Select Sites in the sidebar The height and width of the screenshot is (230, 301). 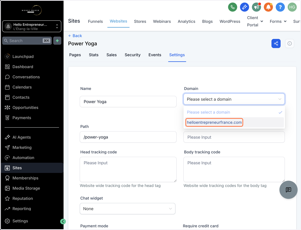32,168
